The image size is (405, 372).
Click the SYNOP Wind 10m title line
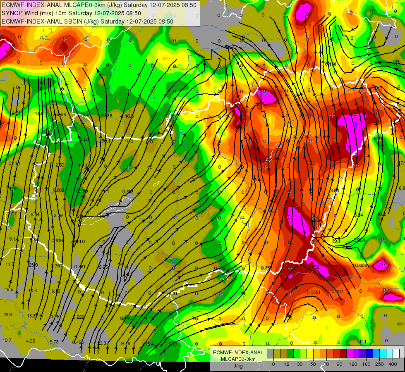click(71, 13)
